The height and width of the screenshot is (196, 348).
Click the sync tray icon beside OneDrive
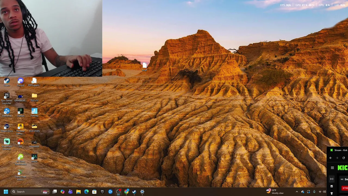(x=308, y=192)
